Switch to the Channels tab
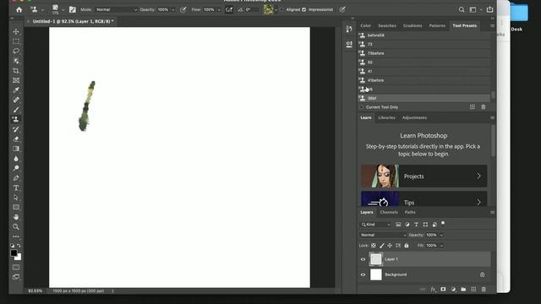Image resolution: width=541 pixels, height=304 pixels. point(389,212)
